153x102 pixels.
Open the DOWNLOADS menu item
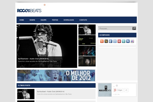point(69,20)
